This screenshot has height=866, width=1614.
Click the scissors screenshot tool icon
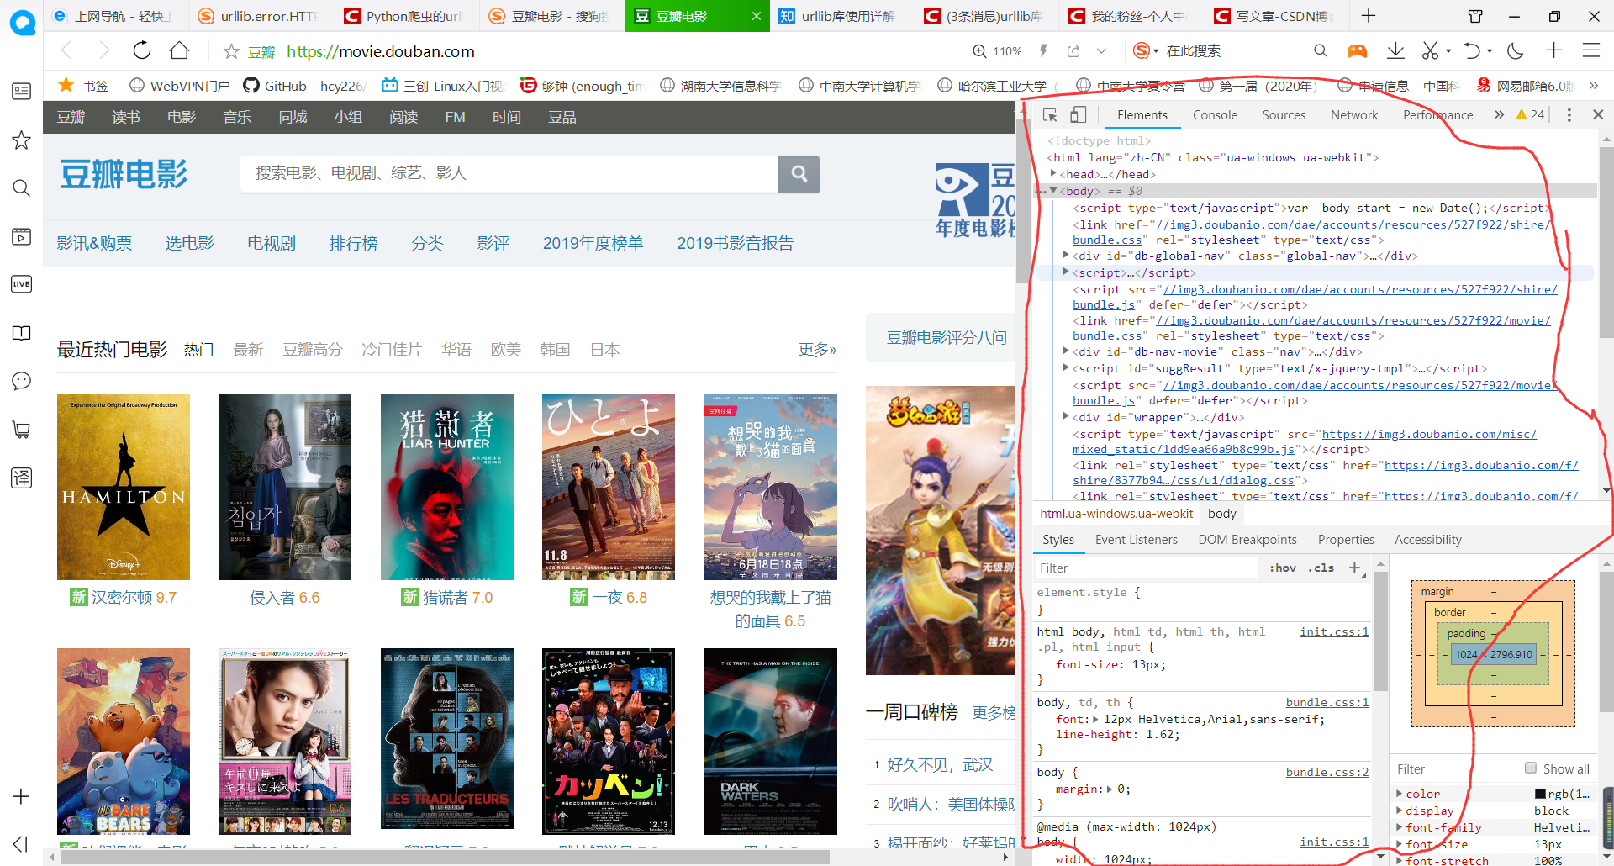click(1430, 51)
